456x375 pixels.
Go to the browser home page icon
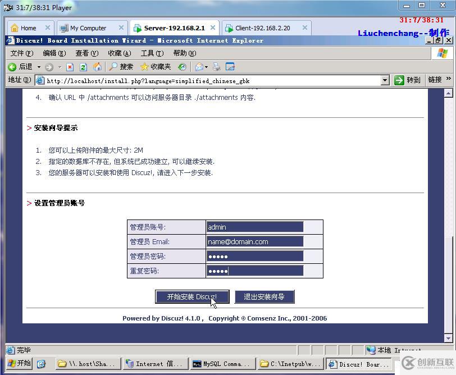(x=97, y=67)
